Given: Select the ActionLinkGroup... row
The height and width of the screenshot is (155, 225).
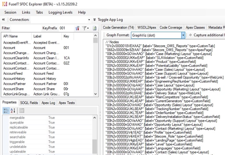Looking at the screenshot, I should [x=47, y=94].
